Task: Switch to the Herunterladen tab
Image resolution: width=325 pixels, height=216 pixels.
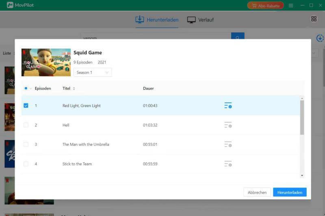Action: click(157, 19)
